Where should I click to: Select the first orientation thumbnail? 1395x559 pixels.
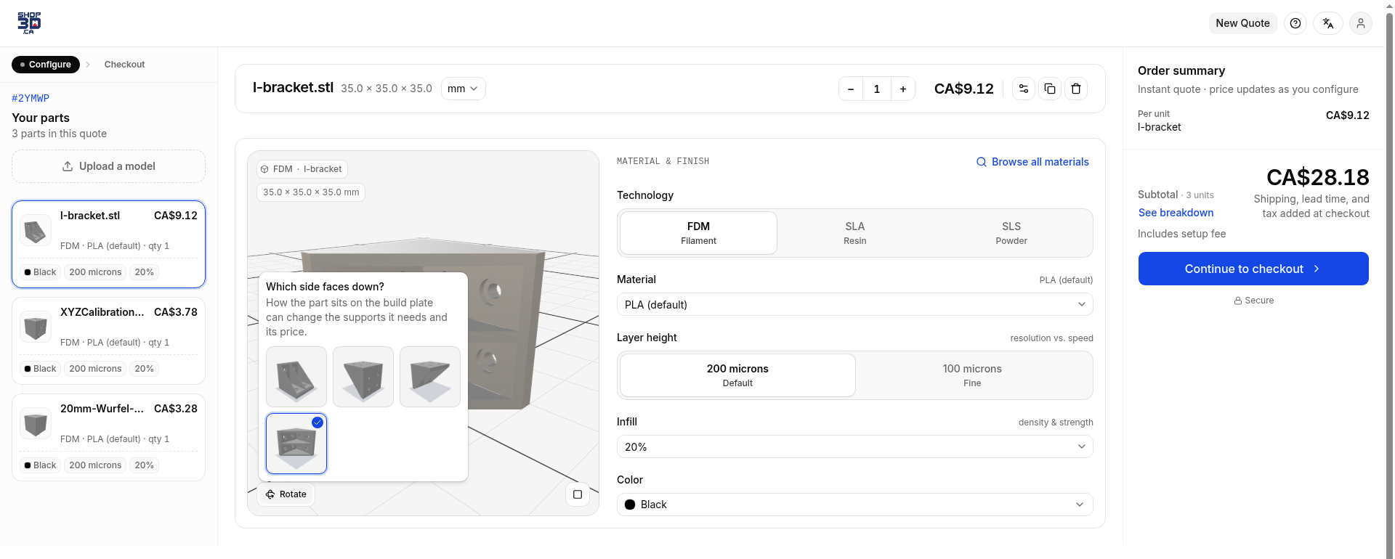point(296,377)
